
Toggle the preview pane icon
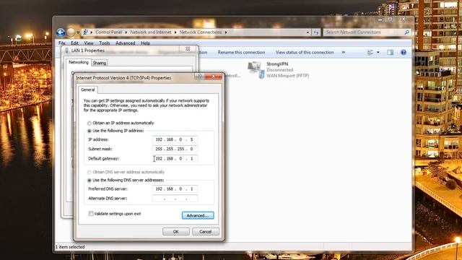(x=390, y=53)
